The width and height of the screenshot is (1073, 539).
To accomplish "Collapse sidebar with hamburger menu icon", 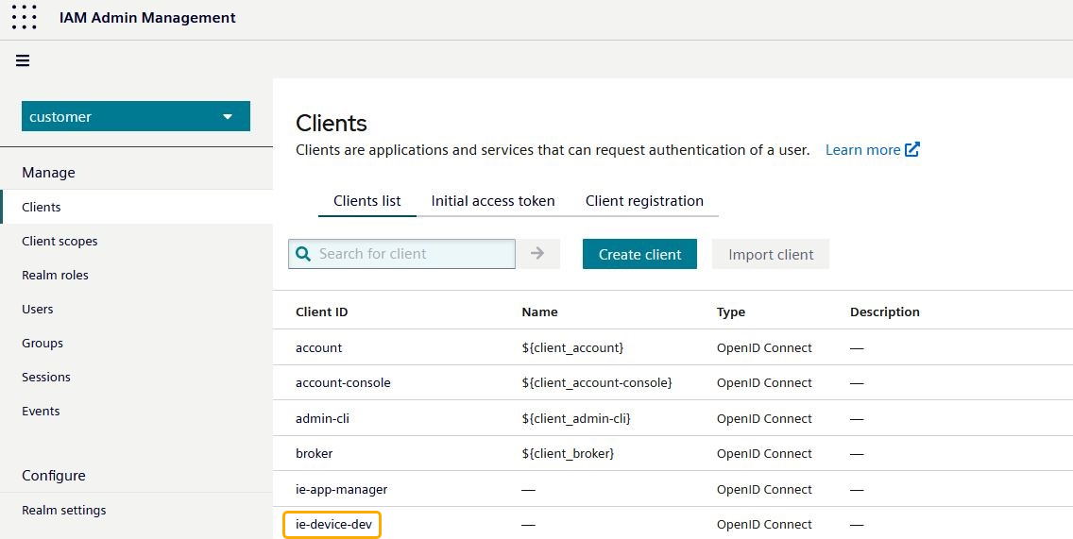I will (x=23, y=60).
